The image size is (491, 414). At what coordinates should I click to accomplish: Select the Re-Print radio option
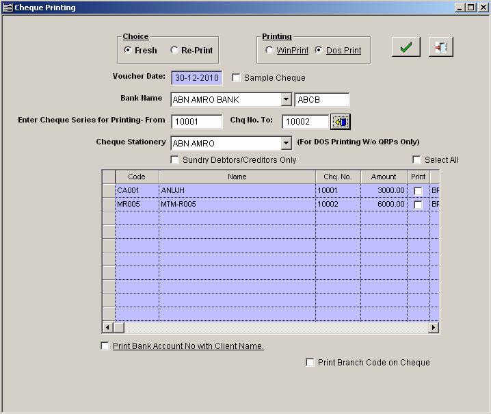point(174,51)
